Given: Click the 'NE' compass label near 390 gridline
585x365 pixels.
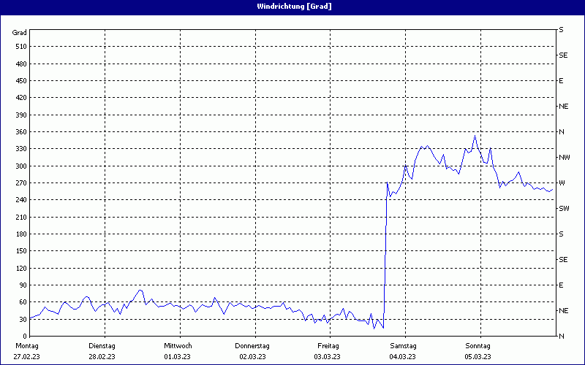Looking at the screenshot, I should 563,107.
